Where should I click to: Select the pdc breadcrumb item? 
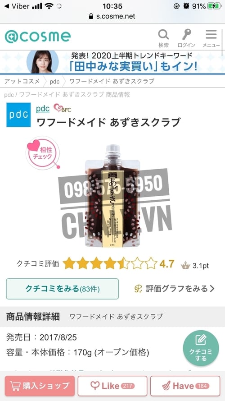[x=54, y=81]
